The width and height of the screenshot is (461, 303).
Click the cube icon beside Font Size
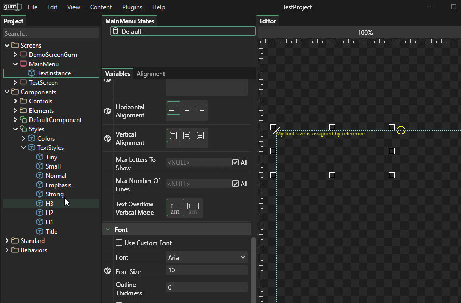pos(108,271)
